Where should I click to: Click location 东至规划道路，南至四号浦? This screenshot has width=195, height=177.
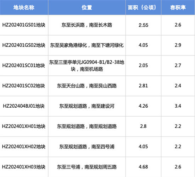87,146
